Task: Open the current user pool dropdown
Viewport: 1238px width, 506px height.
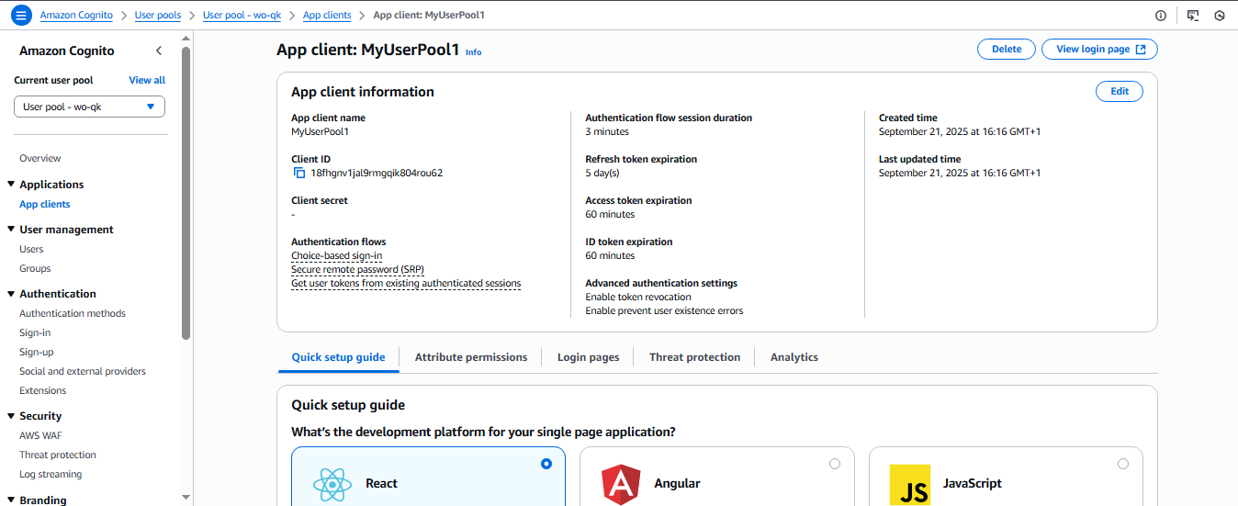Action: click(x=89, y=107)
